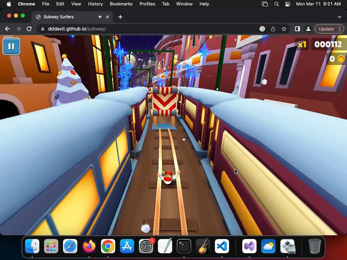Go back to the previous page
Screen dimensions: 347x260
coord(7,29)
